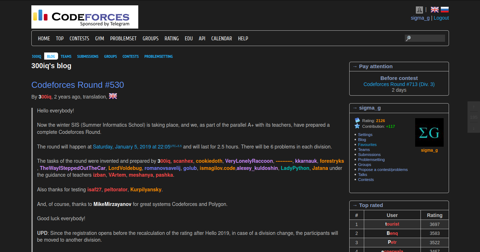This screenshot has width=480, height=252.
Task: Open Propose a contest/problems link
Action: (x=383, y=170)
